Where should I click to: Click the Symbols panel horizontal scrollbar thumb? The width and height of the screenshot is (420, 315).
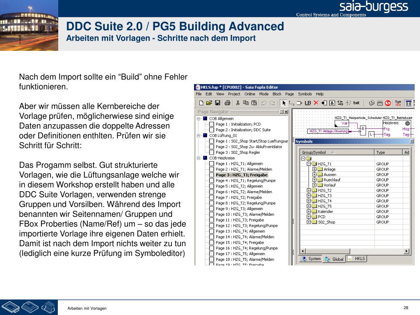327,251
